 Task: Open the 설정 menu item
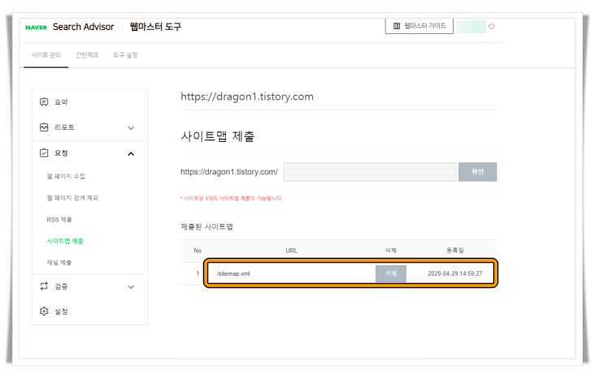point(61,311)
